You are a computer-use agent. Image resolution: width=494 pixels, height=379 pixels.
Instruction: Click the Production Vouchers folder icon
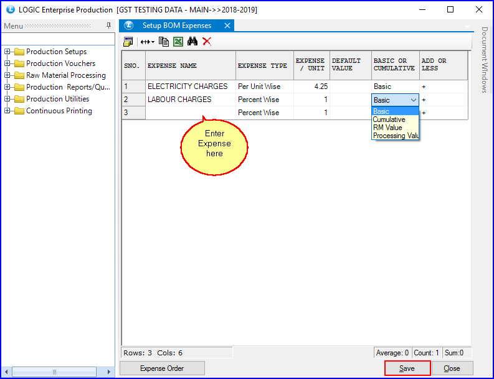click(19, 63)
